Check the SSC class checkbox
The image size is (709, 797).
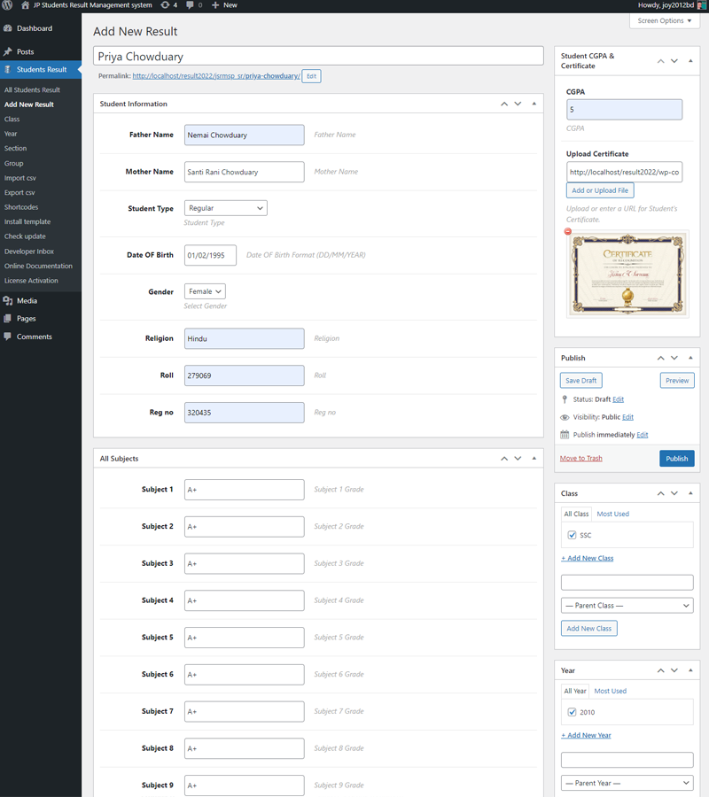(572, 535)
